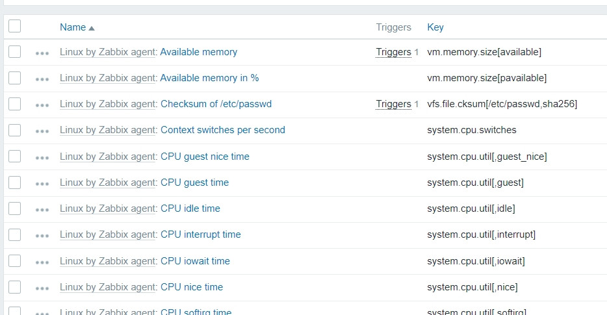Select the Available memory item checkbox
Viewport: 607px width, 315px height.
(x=15, y=52)
